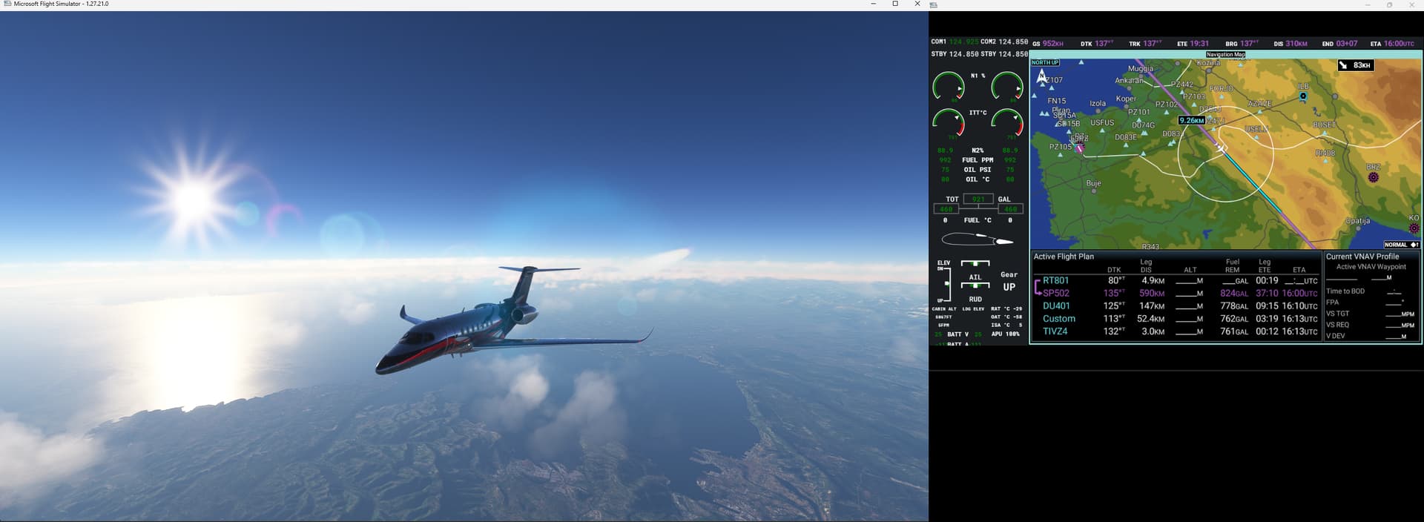Click the aircraft position symbol on map

coord(1221,148)
